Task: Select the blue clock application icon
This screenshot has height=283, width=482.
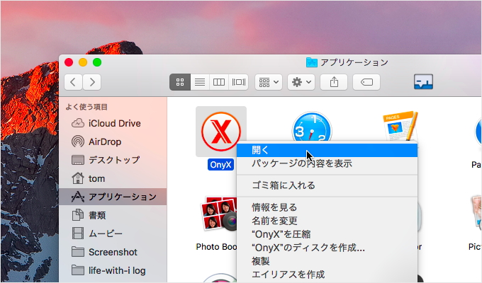Action: [312, 127]
